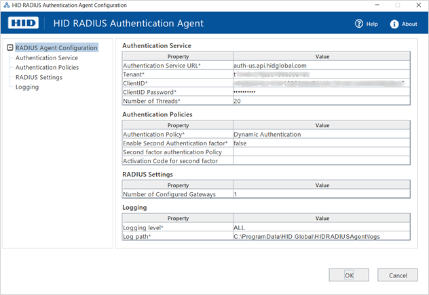Screen dimensions: 429x295
Task: Click Number of Configured Gateways label
Action: pos(169,194)
